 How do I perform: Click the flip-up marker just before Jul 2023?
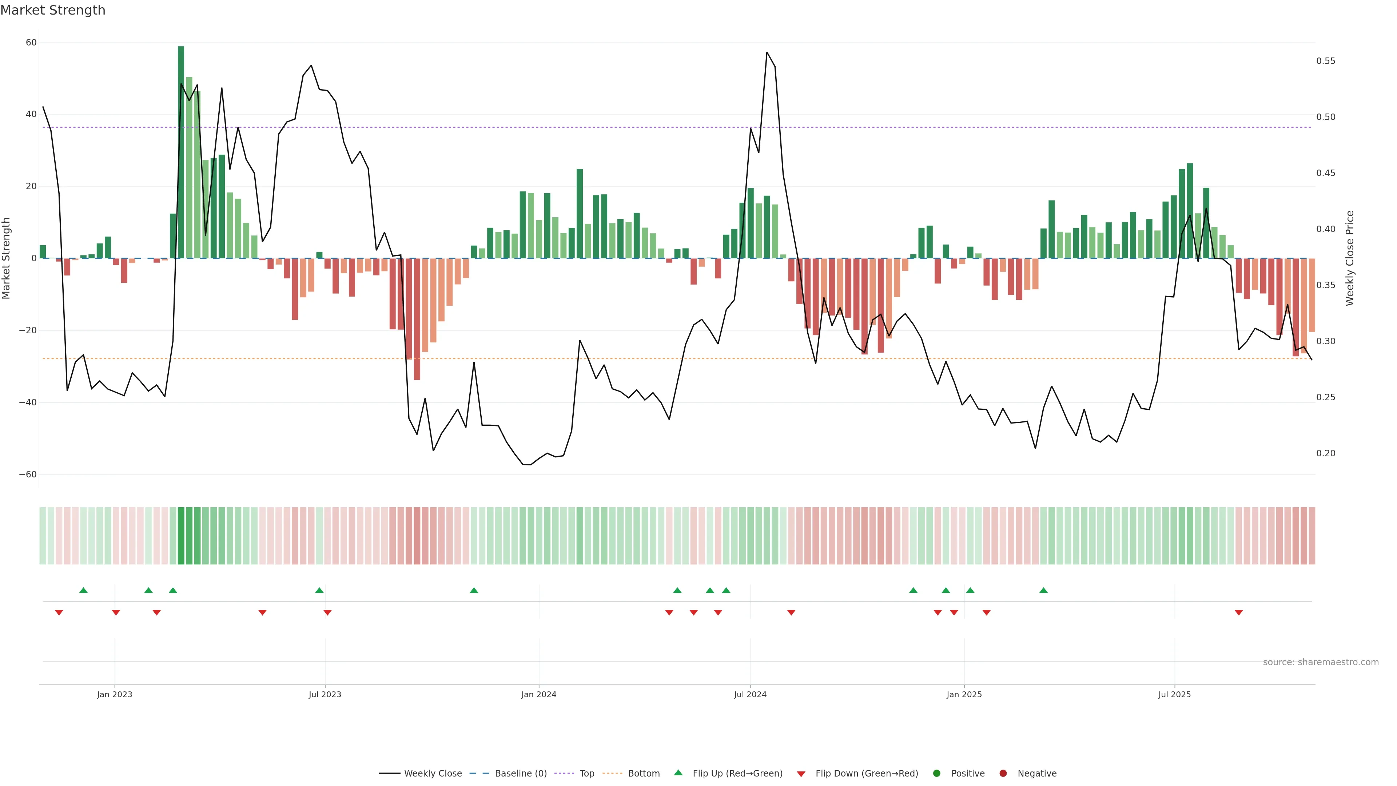pyautogui.click(x=319, y=590)
